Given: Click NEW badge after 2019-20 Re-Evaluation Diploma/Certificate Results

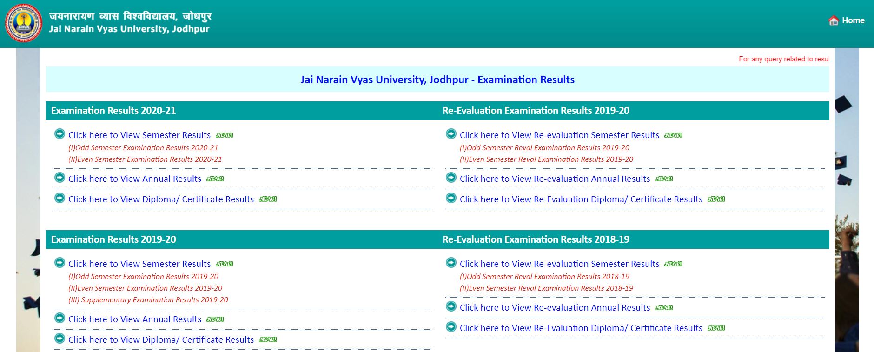Looking at the screenshot, I should tap(716, 199).
